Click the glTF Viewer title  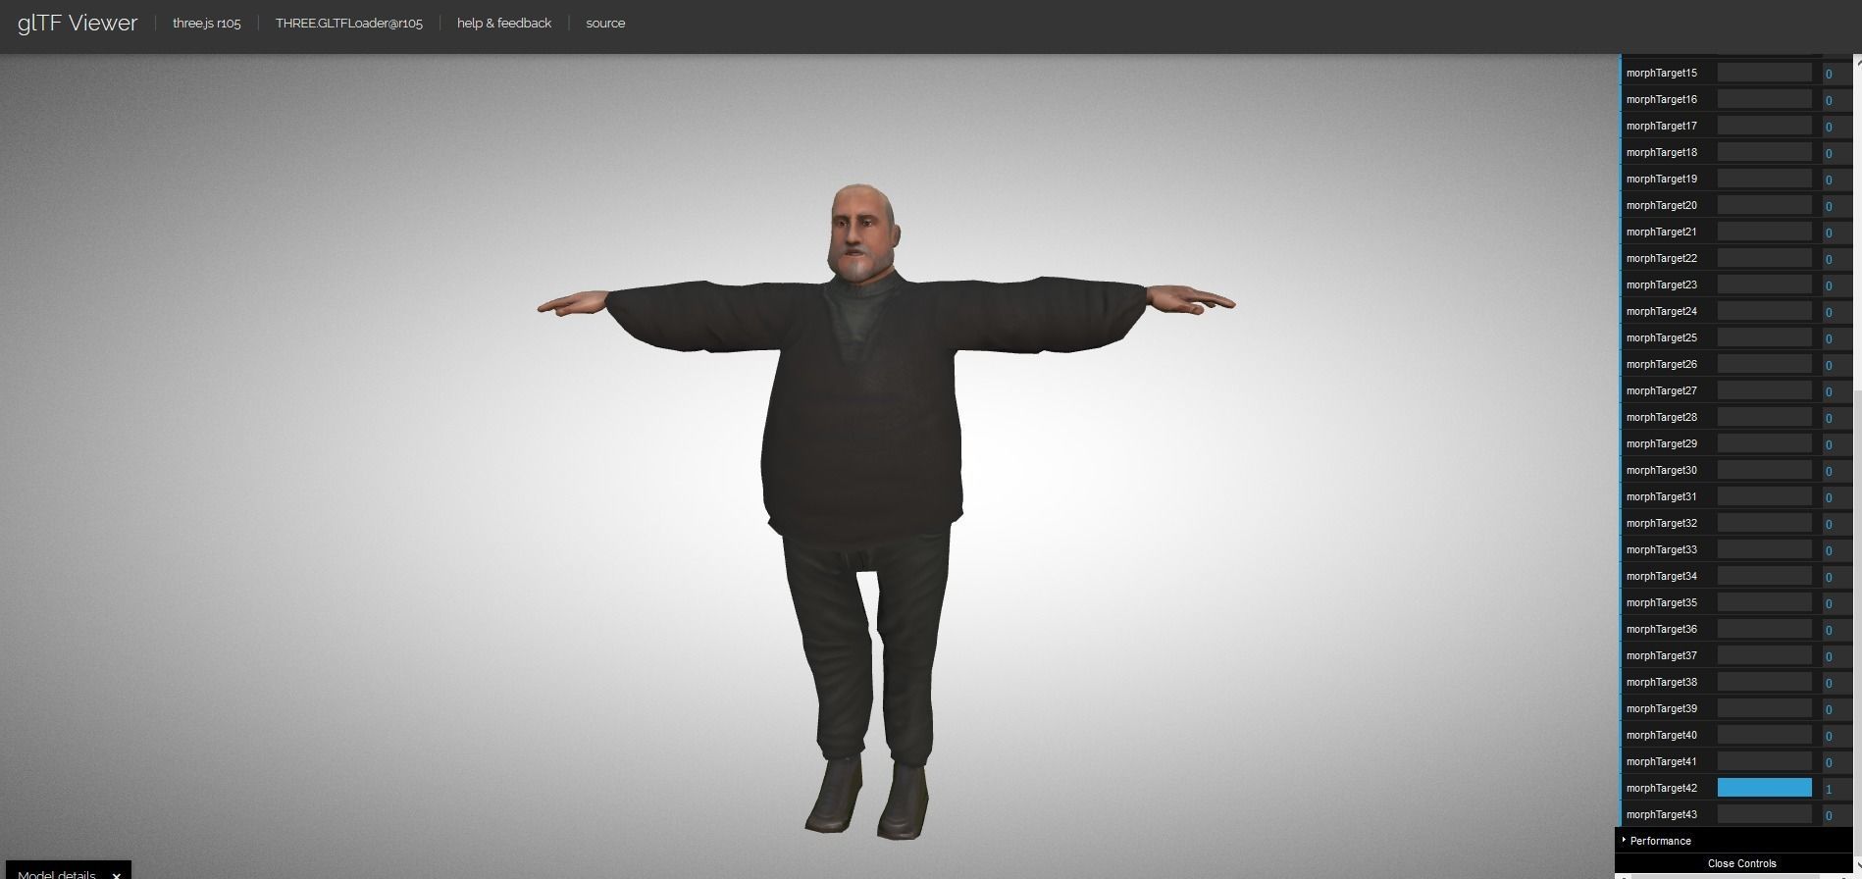pos(78,23)
